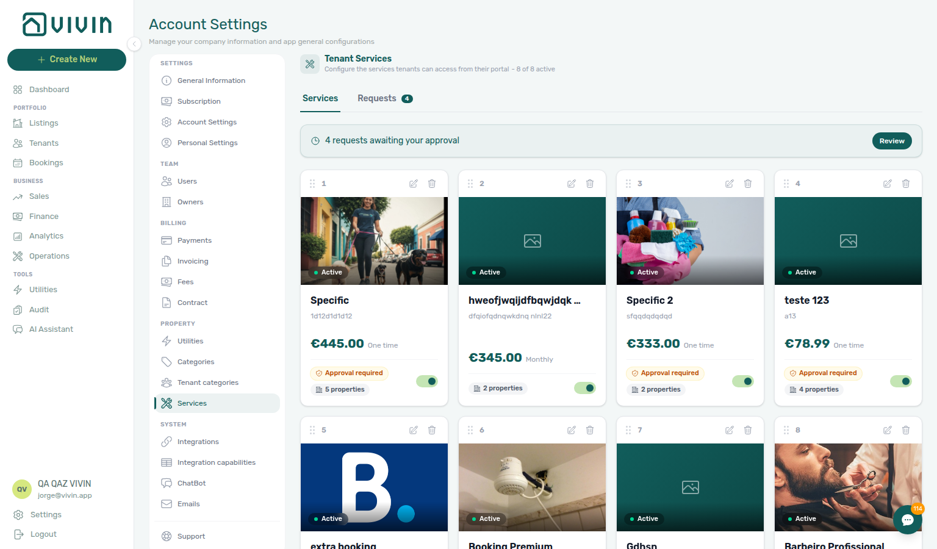Delete service card 7 Gdhsn
Screen dimensions: 937x549
pos(748,430)
